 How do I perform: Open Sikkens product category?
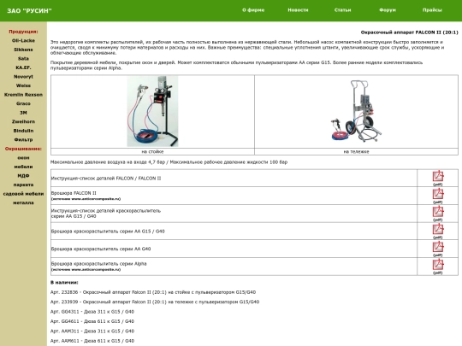point(23,50)
